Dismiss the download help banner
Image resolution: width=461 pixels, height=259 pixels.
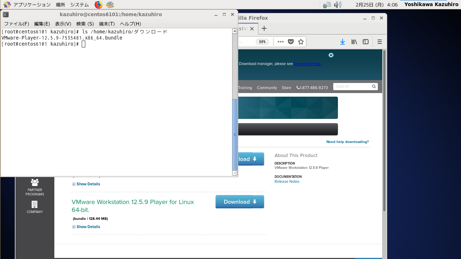coord(331,55)
